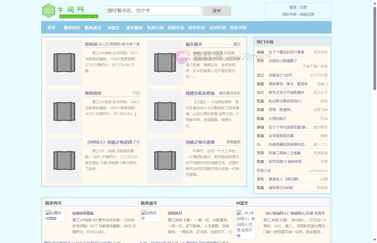The height and width of the screenshot is (243, 377).
Task: Select 完结作品 in the navigation bar
Action: pyautogui.click(x=217, y=28)
